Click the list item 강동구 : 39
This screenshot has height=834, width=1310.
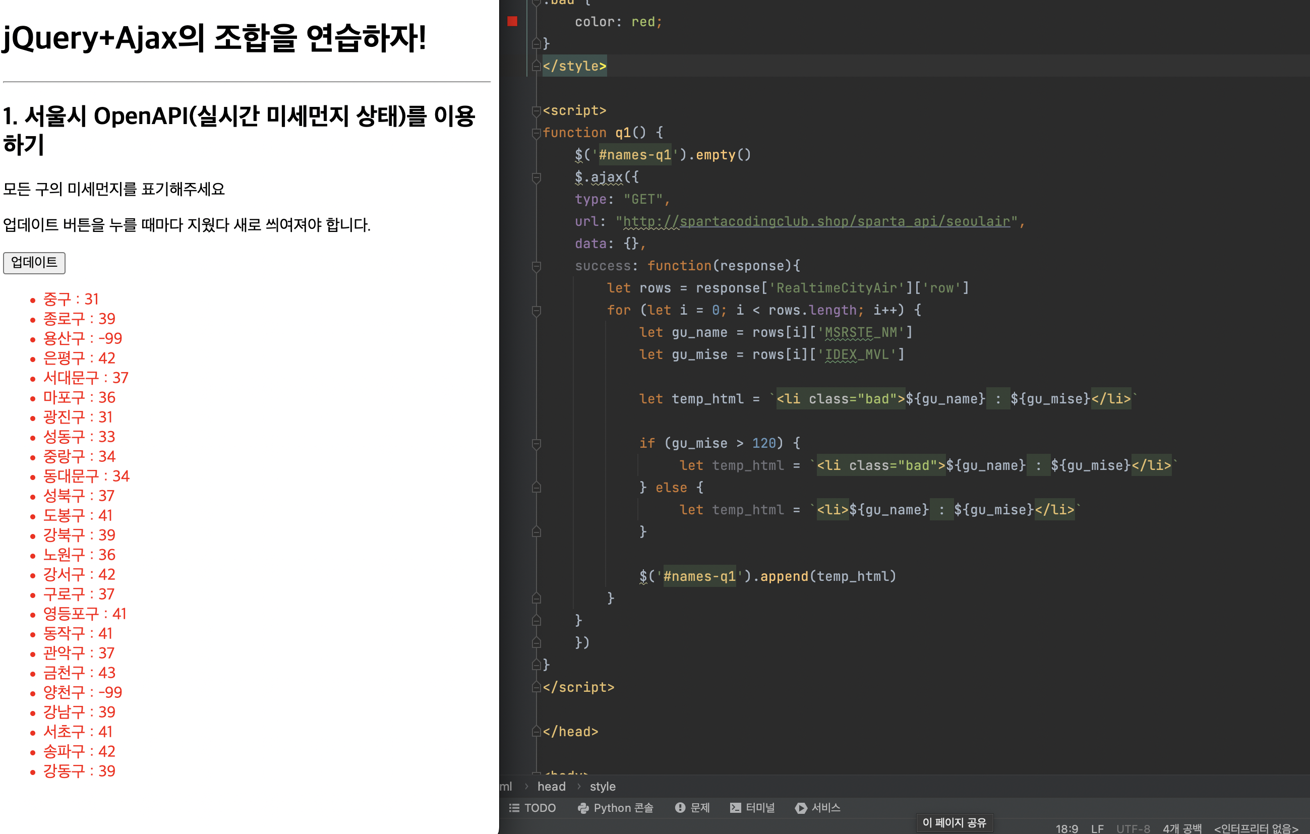point(79,771)
